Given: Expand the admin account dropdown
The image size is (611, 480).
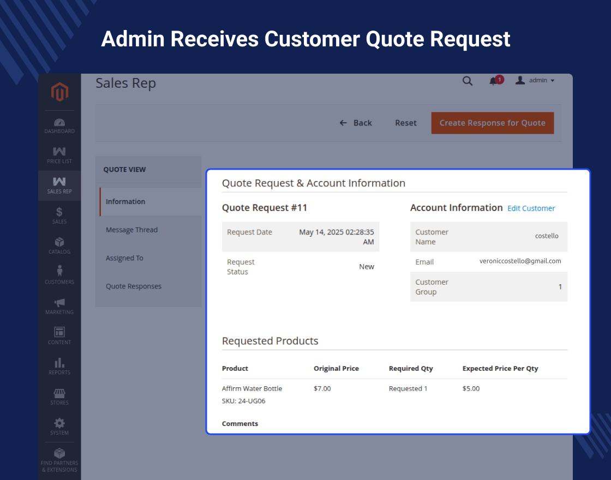Looking at the screenshot, I should pyautogui.click(x=535, y=80).
